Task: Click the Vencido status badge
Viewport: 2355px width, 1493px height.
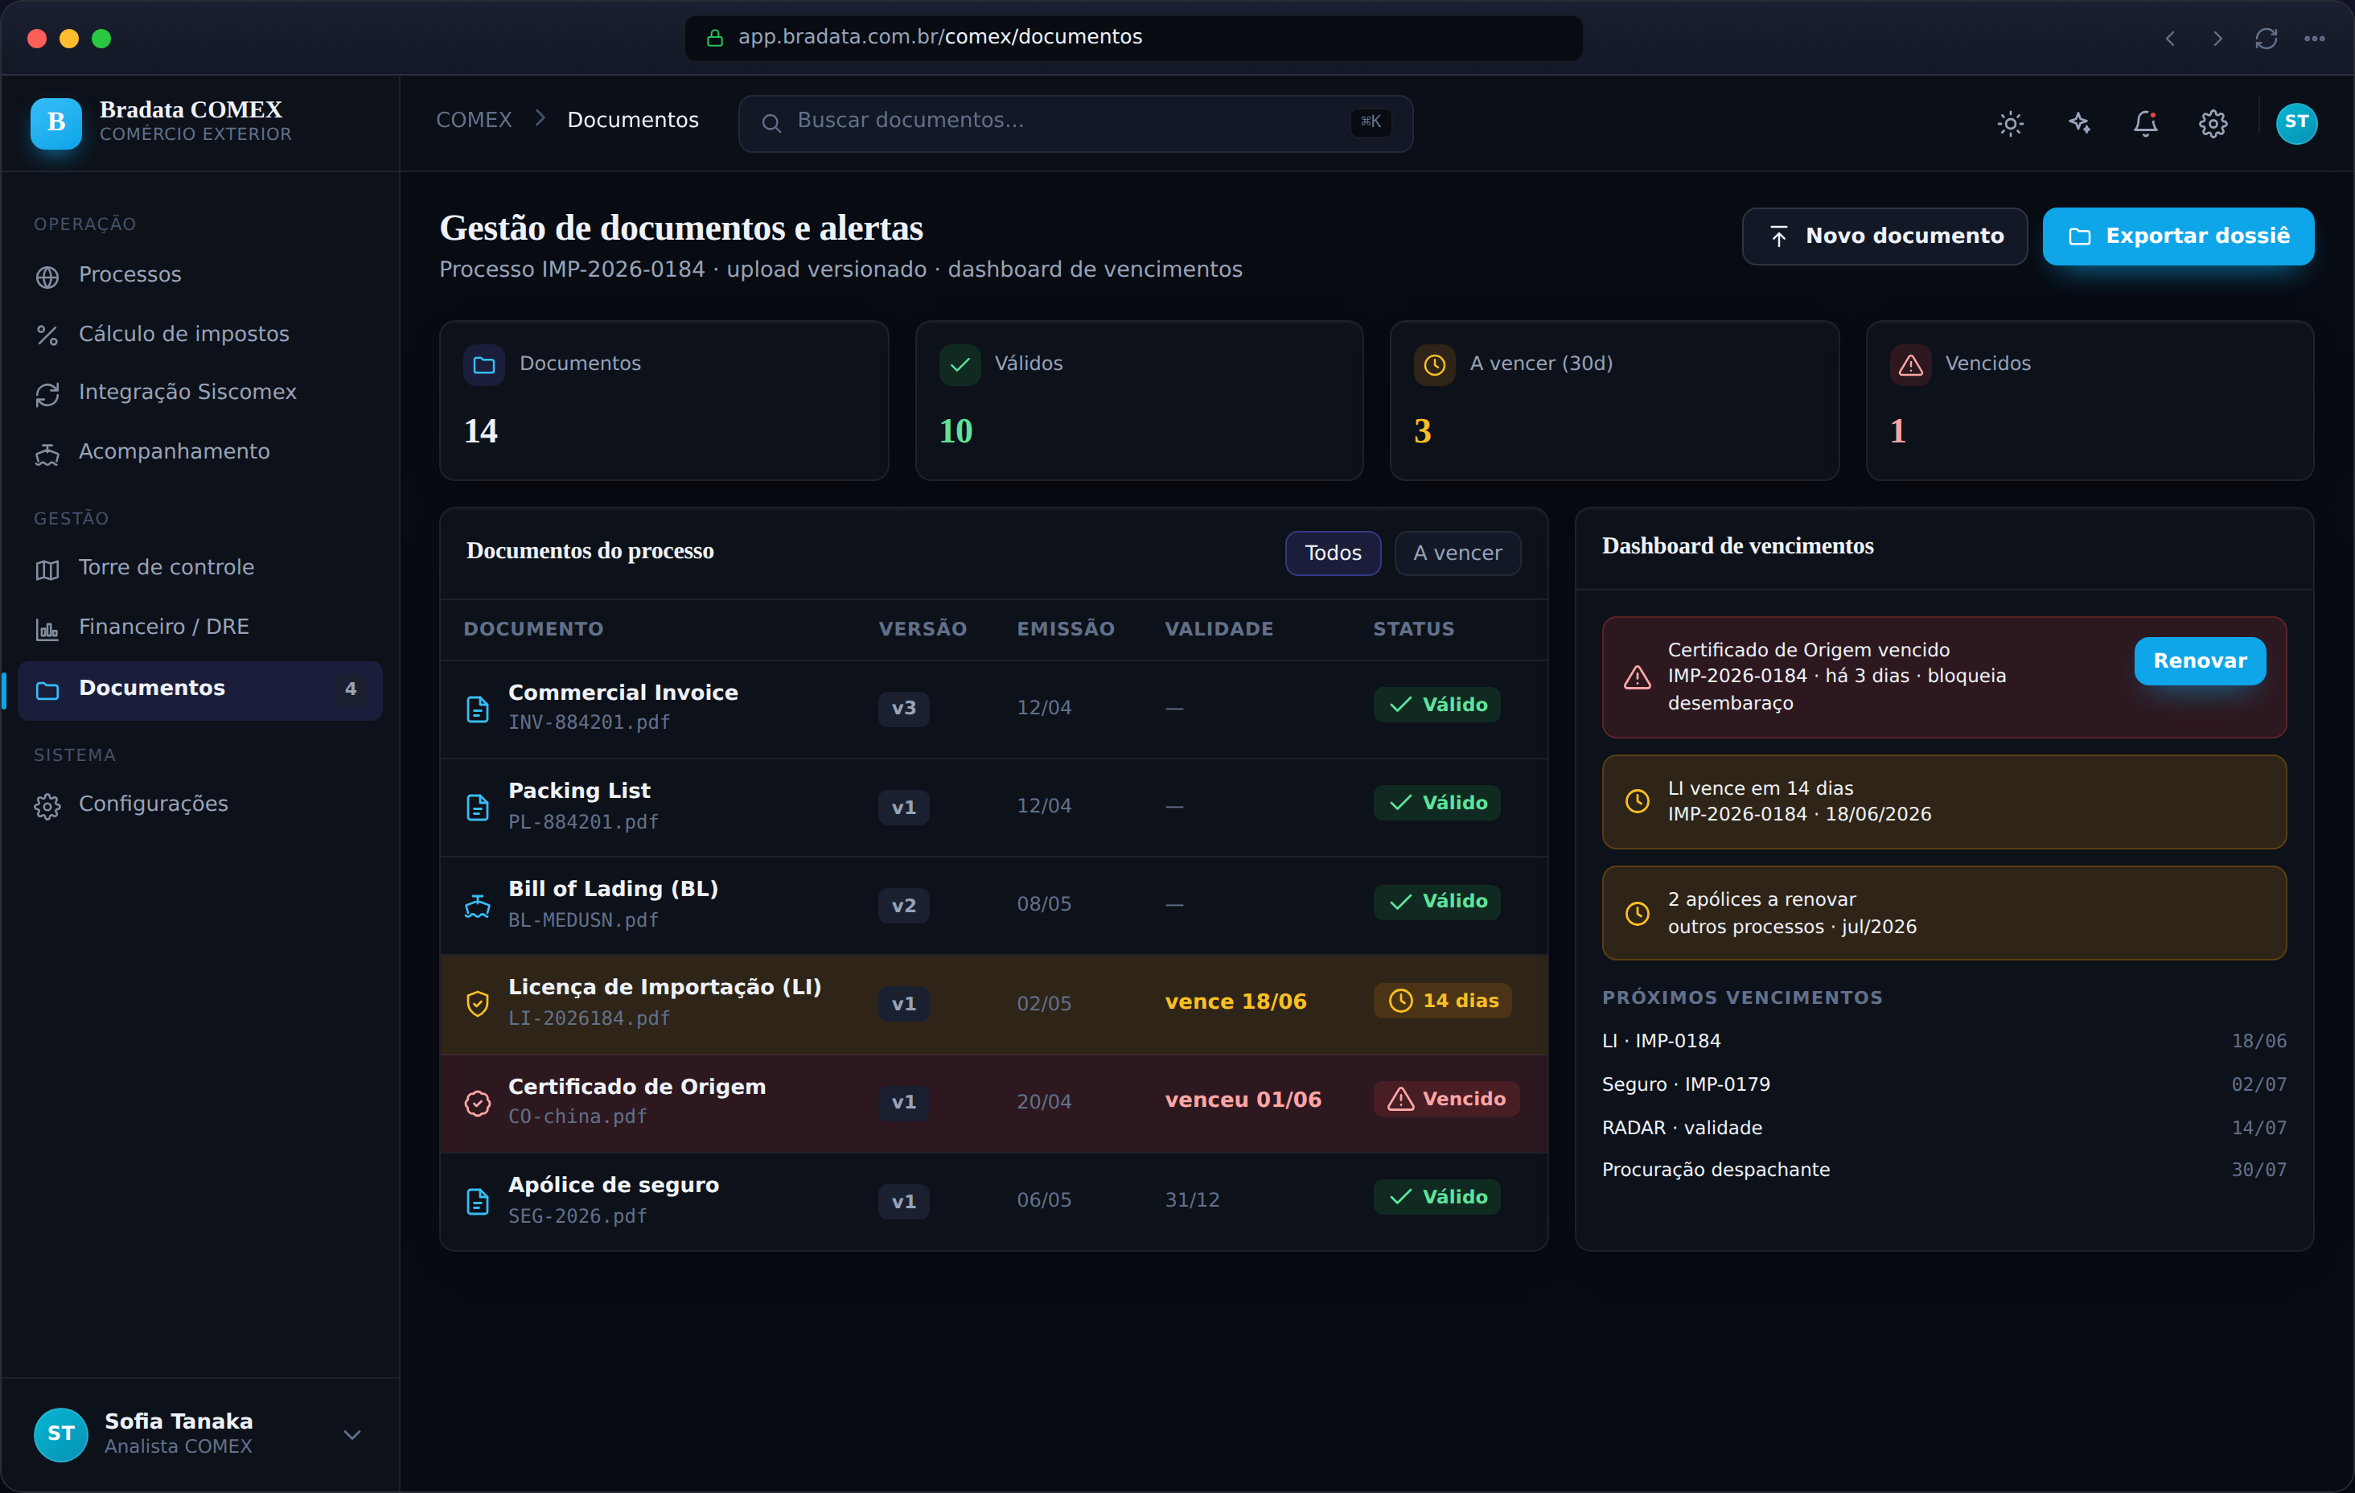Action: click(1445, 1099)
